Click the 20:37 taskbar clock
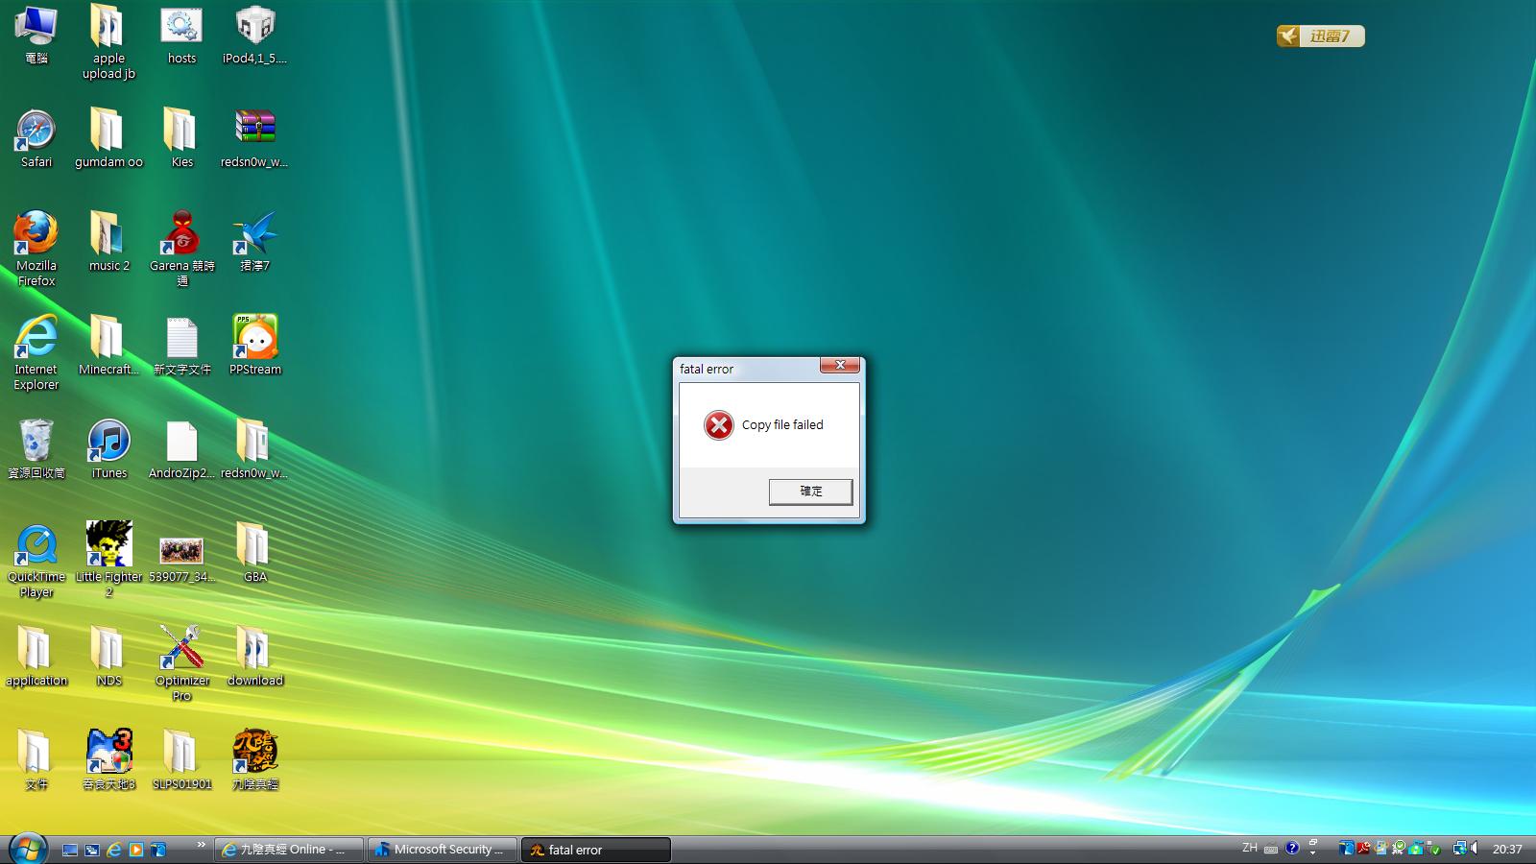 pyautogui.click(x=1507, y=849)
